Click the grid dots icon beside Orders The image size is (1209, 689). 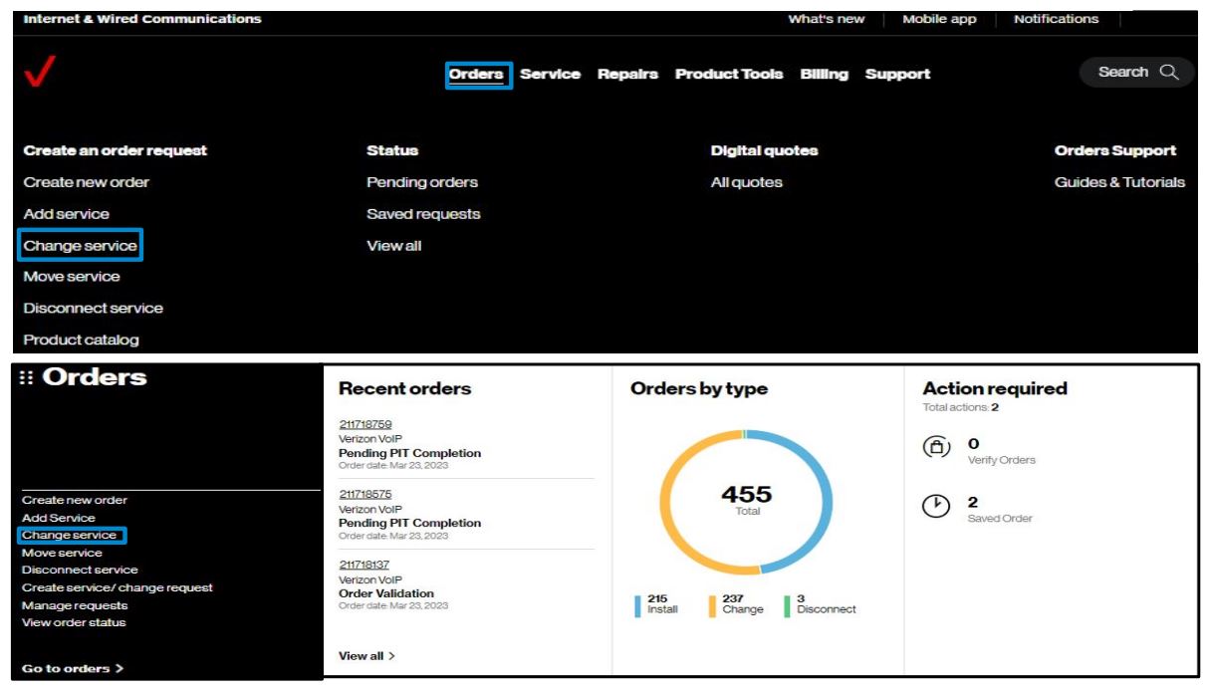coord(26,378)
